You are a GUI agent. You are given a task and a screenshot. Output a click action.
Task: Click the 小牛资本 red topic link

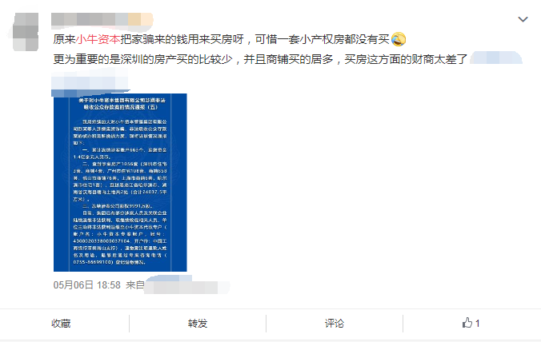[98, 39]
